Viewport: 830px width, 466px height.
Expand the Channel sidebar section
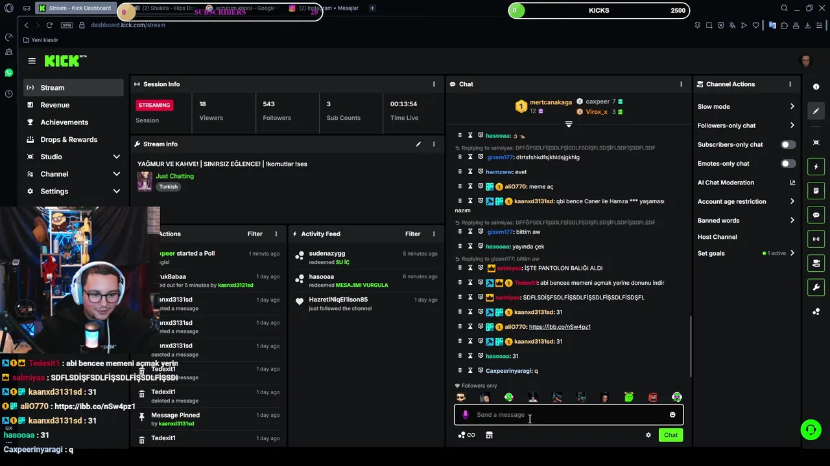point(116,174)
